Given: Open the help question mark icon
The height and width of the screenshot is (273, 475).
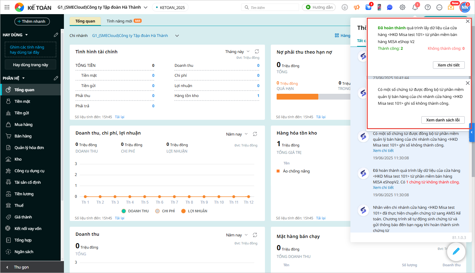Looking at the screenshot, I should (x=427, y=7).
